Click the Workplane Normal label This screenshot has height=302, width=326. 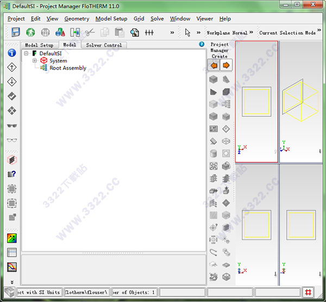coord(227,33)
